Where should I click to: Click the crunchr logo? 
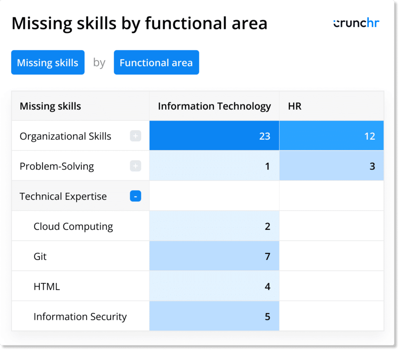tap(356, 23)
